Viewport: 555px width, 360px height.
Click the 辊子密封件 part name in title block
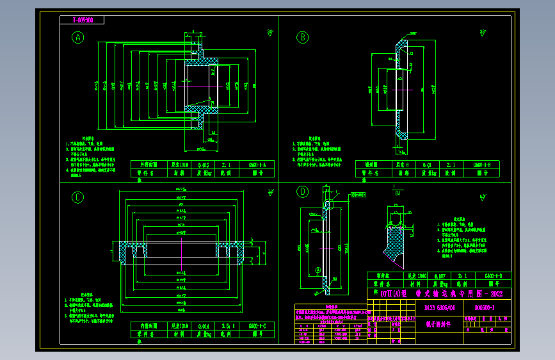tap(438, 324)
